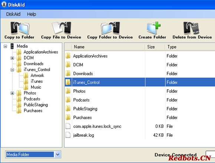Click the Delete from Device trash icon
Viewport: 215px width, 163px height.
pyautogui.click(x=191, y=28)
